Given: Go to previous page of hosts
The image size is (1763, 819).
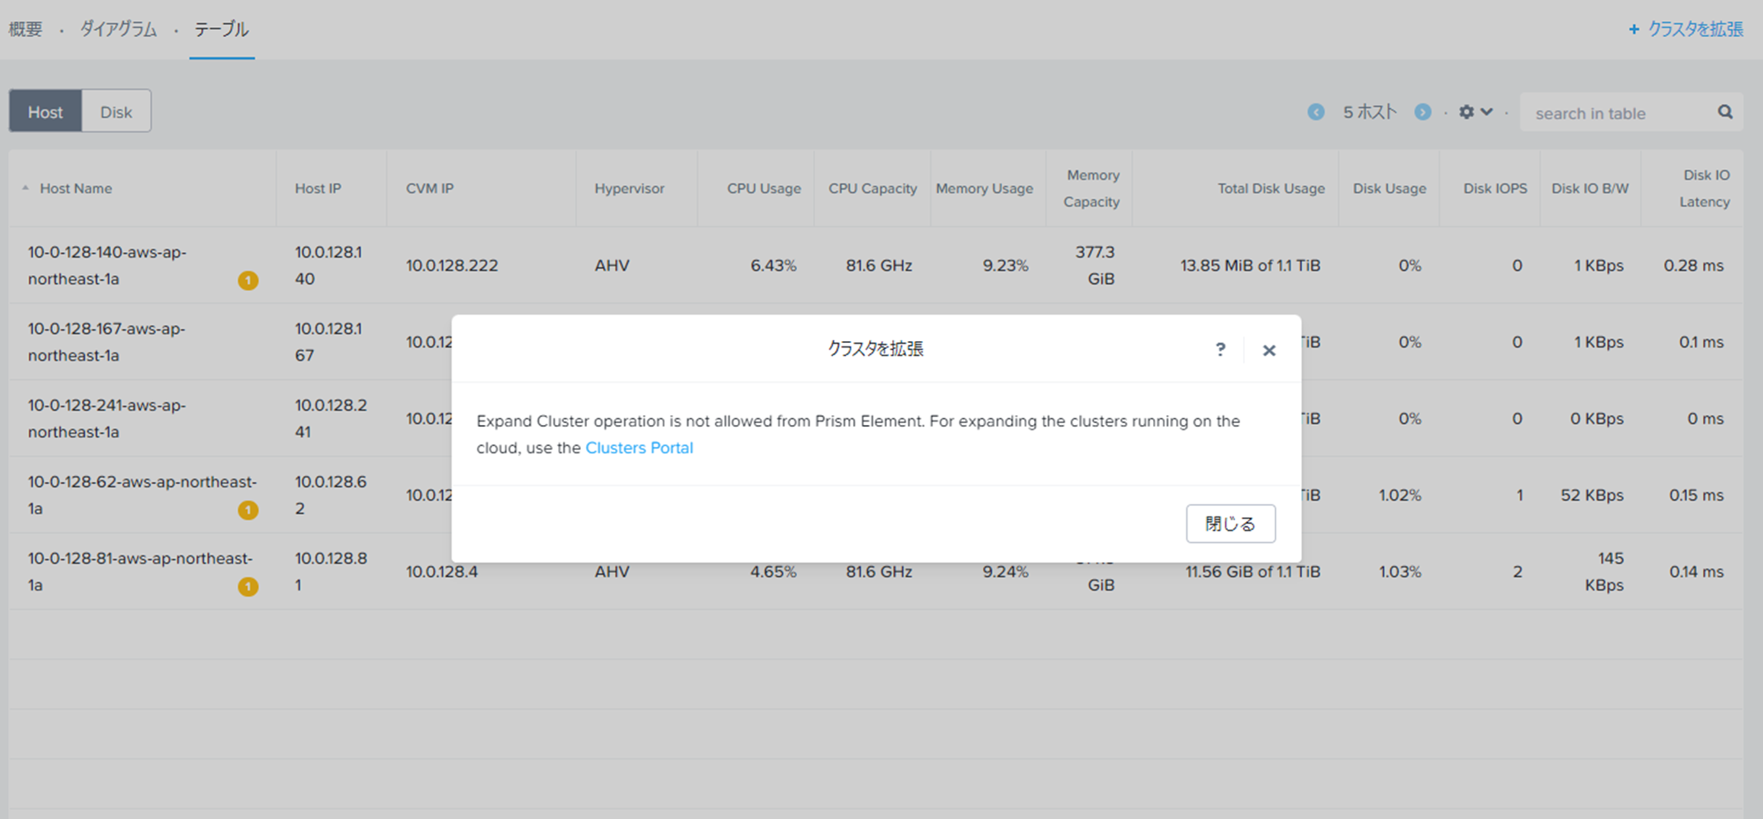Looking at the screenshot, I should click(x=1316, y=112).
